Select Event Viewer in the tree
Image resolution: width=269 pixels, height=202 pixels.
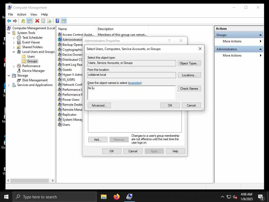tap(31, 42)
